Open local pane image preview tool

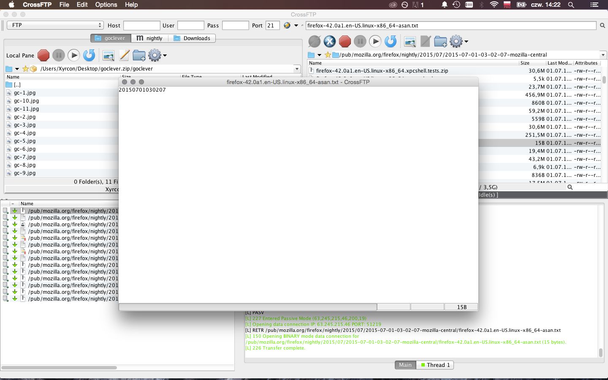(109, 55)
